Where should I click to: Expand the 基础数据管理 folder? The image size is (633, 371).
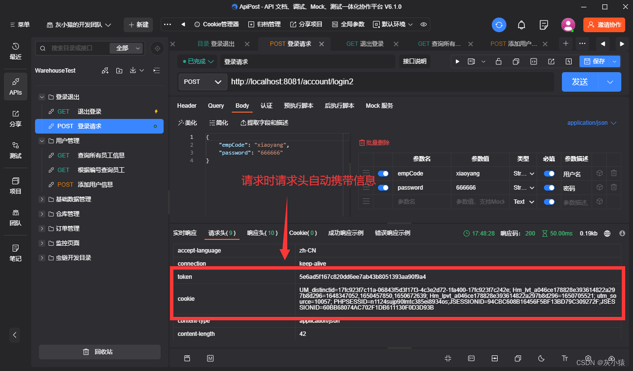42,199
